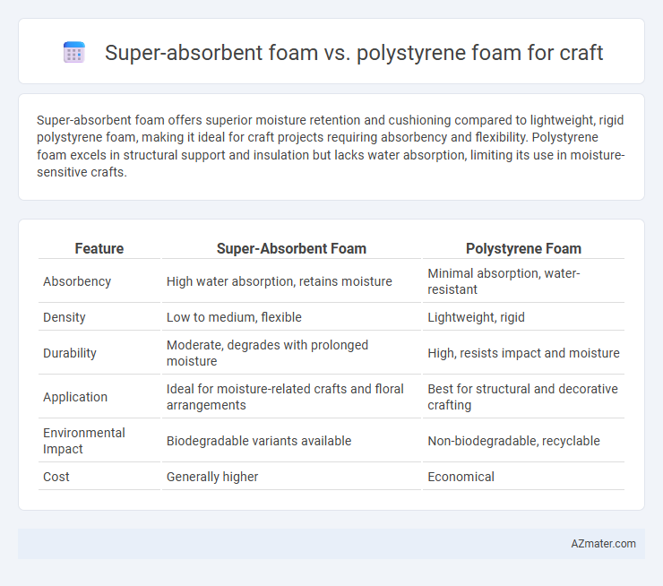This screenshot has height=586, width=663.
Task: Click 'High water absorption, retains moisture' cell
Action: coord(279,281)
